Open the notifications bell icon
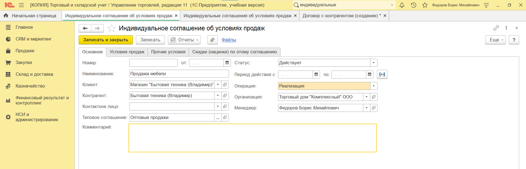526x169 pixels. coord(402,5)
